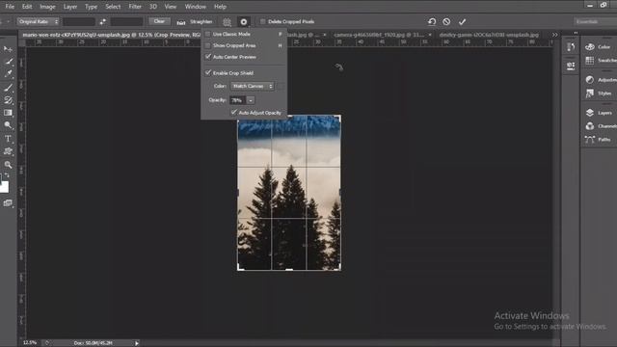Viewport: 617px width, 347px height.
Task: Click the Change Screen Mode icon
Action: [8, 203]
